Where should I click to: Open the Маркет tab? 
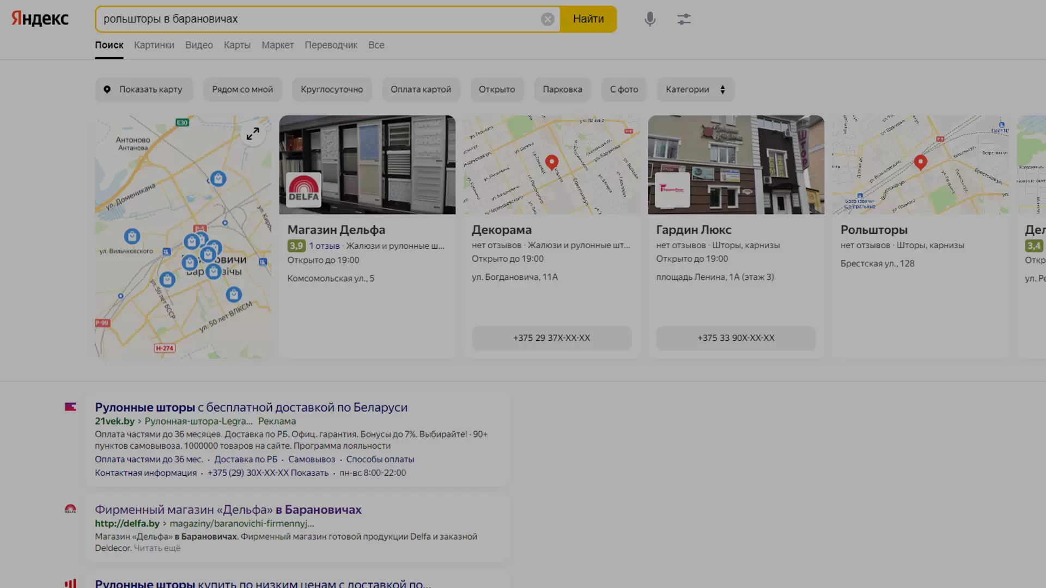pos(277,45)
